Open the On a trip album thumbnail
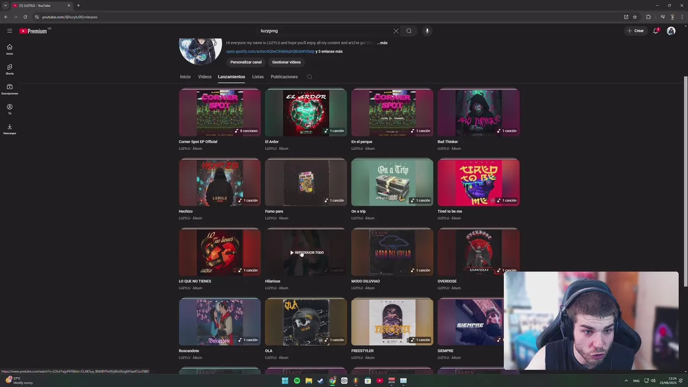This screenshot has width=688, height=387. [x=392, y=182]
